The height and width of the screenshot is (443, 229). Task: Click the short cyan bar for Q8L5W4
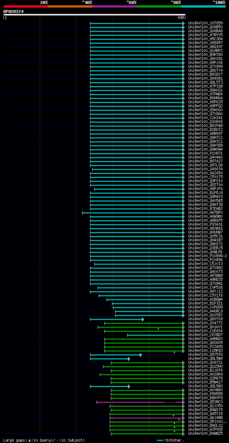[110, 359]
